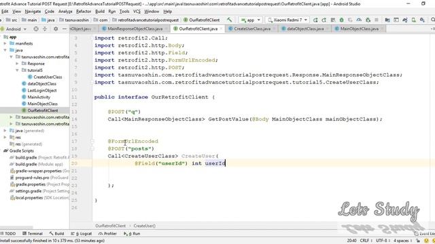435x244 pixels.
Task: Click the Make Project hammer icon
Action: tap(230, 20)
